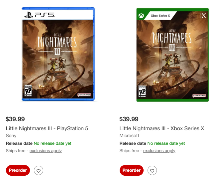The width and height of the screenshot is (220, 178).
Task: Click the PS5 game's 'No release date yet' text
Action: coord(53,143)
